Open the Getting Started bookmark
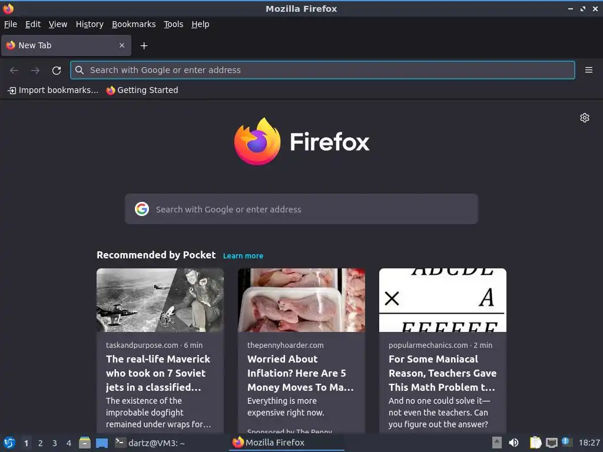The width and height of the screenshot is (603, 452). (x=143, y=90)
